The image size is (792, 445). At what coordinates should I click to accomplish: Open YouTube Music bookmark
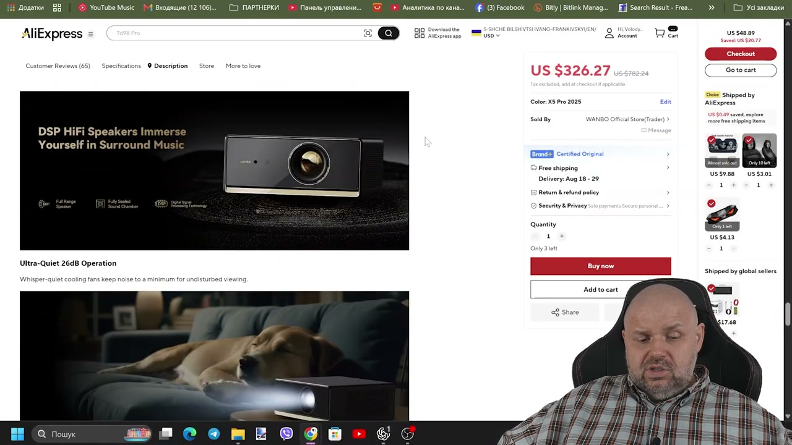point(106,7)
